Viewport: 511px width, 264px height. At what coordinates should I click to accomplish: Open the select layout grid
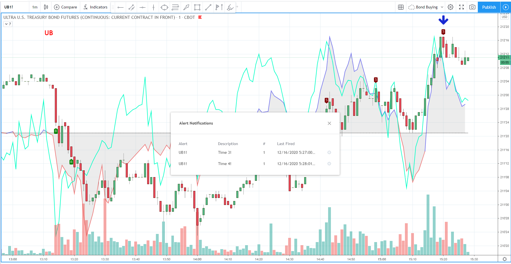pos(401,7)
